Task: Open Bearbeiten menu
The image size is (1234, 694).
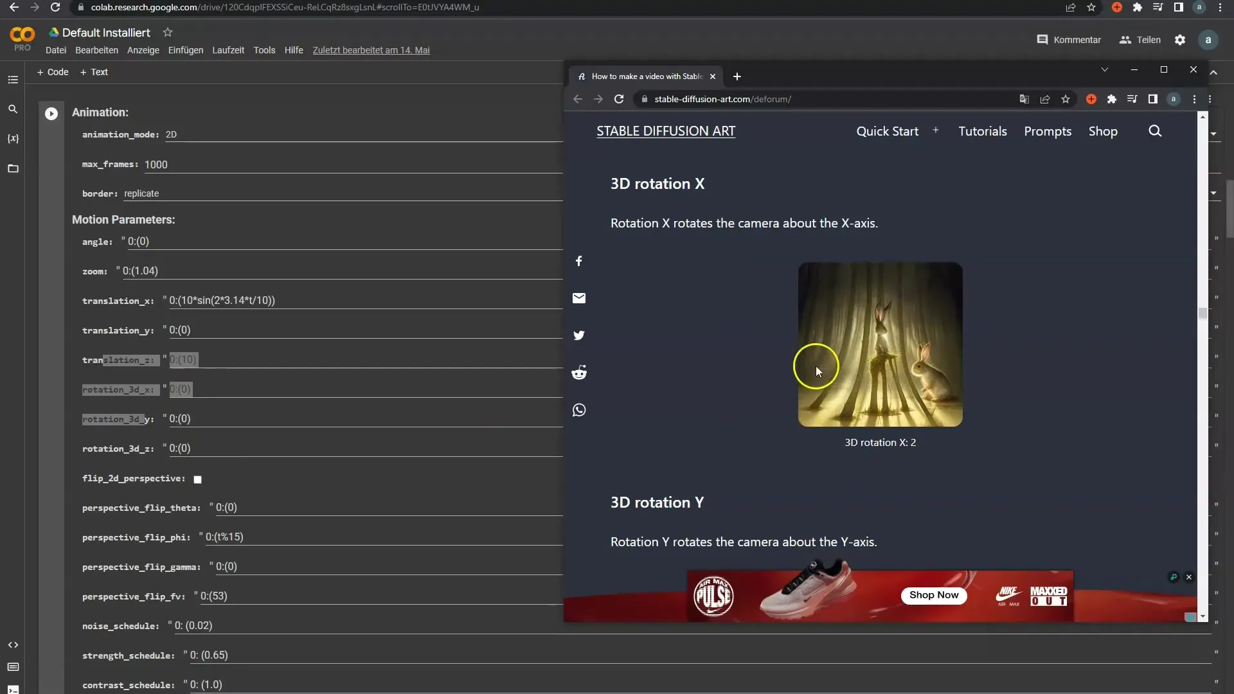Action: (x=96, y=50)
